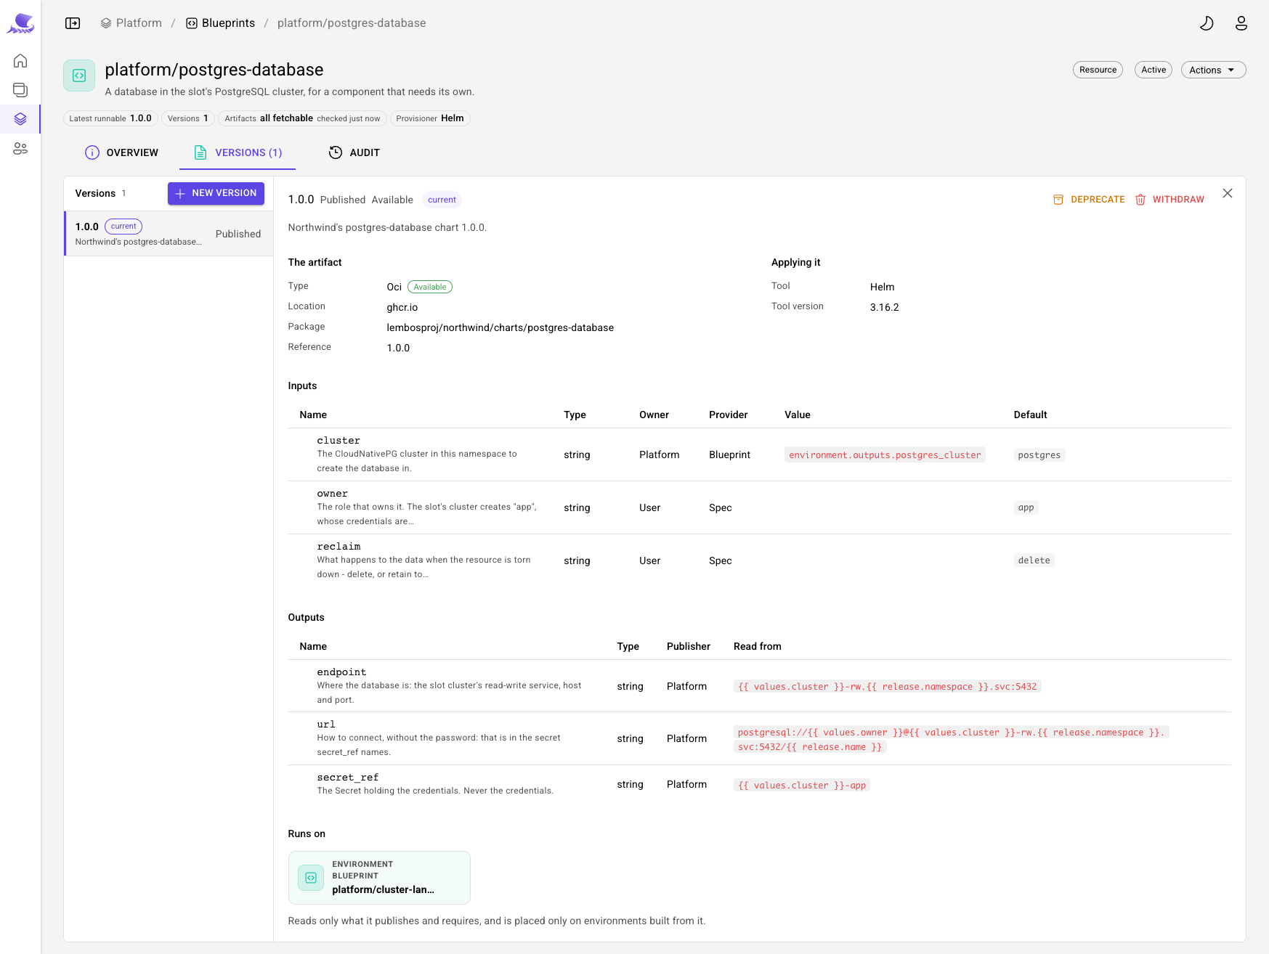
Task: Go to Blueprints breadcrumb link
Action: click(x=228, y=23)
